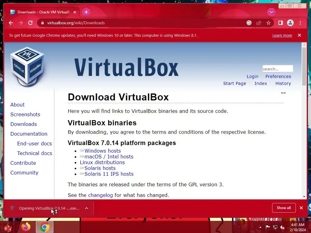Open the Preferences link
The height and width of the screenshot is (233, 311).
pos(278,76)
